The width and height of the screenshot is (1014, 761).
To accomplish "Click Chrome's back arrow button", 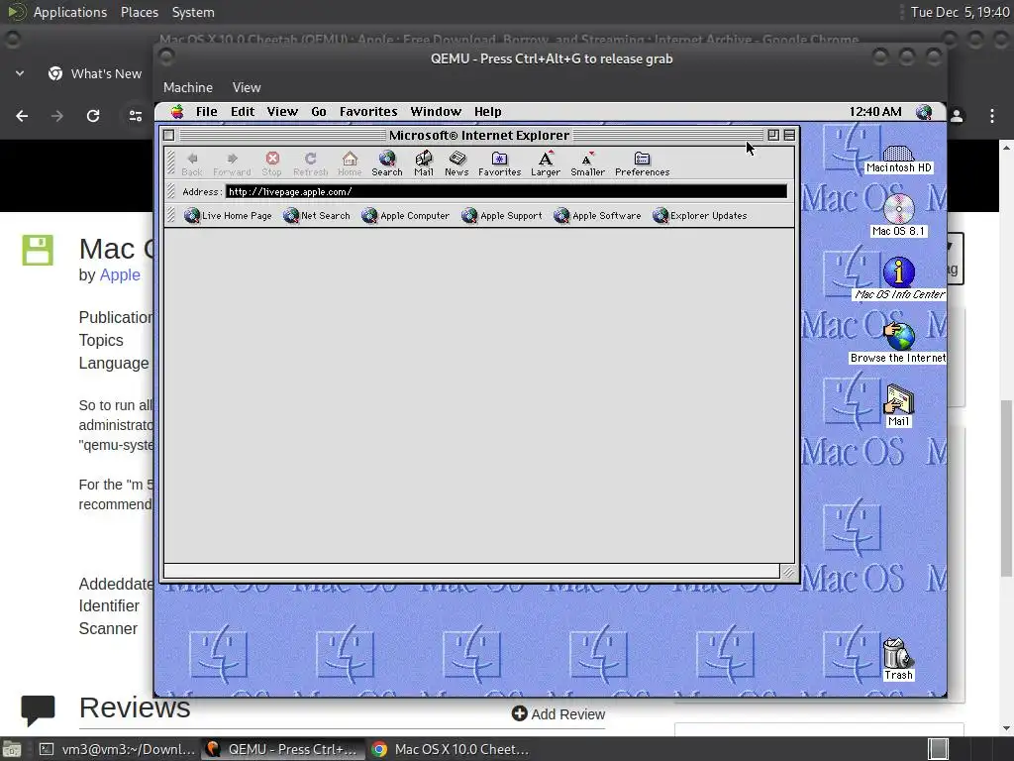I will (x=22, y=116).
